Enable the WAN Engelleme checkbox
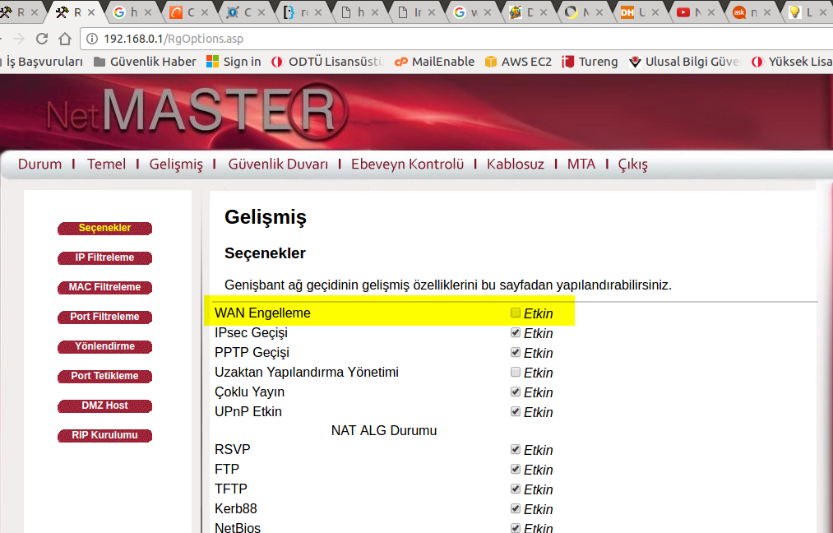Screen dimensions: 833x533 (516, 313)
